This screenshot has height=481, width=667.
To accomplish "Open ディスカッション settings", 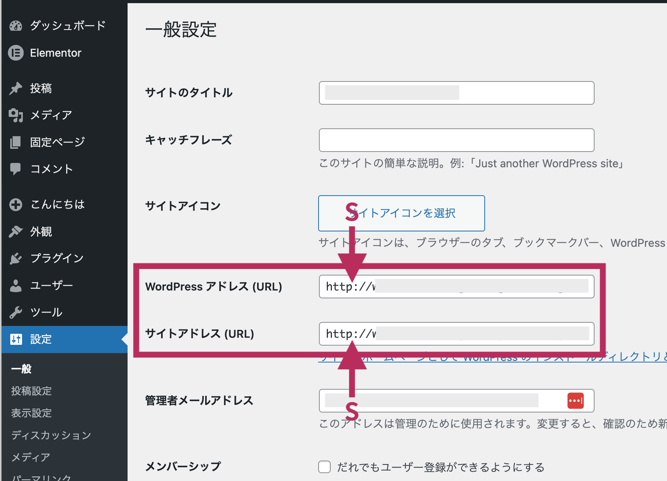I will click(51, 435).
